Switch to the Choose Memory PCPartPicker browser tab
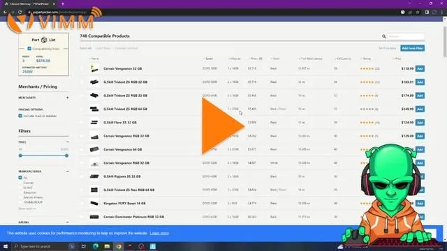447x251 pixels. [29, 4]
